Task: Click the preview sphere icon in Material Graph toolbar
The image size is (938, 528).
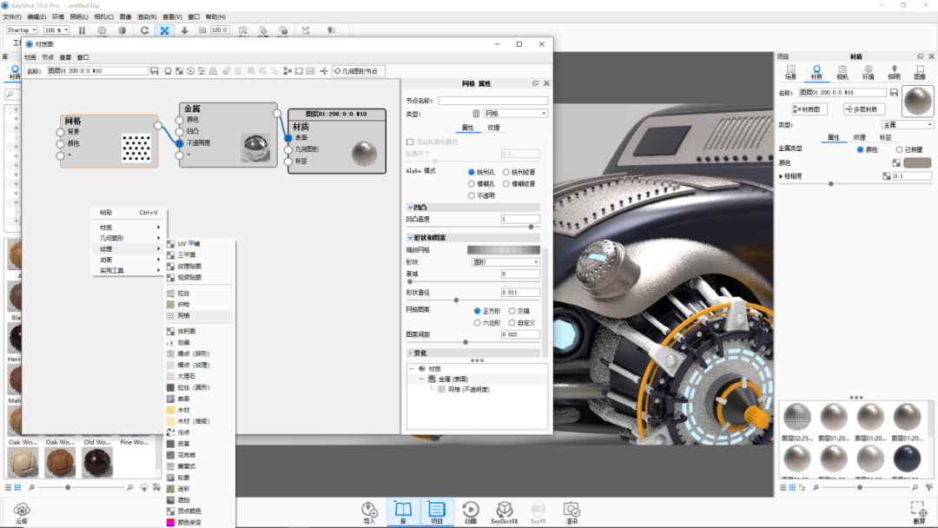Action: pyautogui.click(x=168, y=71)
